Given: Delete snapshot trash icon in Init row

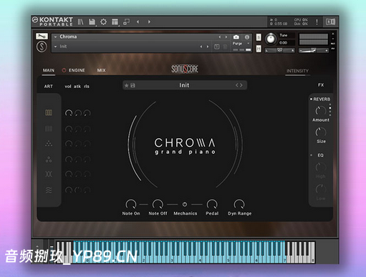Looking at the screenshot, I should click(225, 47).
